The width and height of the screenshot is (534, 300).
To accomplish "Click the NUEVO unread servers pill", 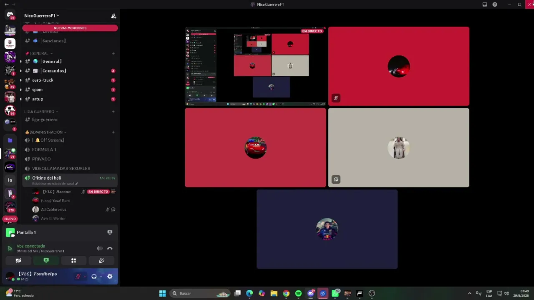I will (x=10, y=219).
